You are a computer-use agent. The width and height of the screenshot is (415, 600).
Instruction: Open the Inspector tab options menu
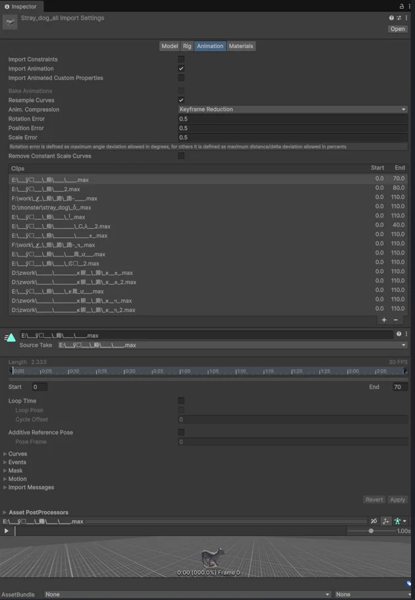410,6
